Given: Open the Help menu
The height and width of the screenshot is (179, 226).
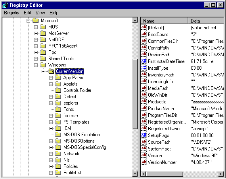Looking at the screenshot, I should 54,13.
